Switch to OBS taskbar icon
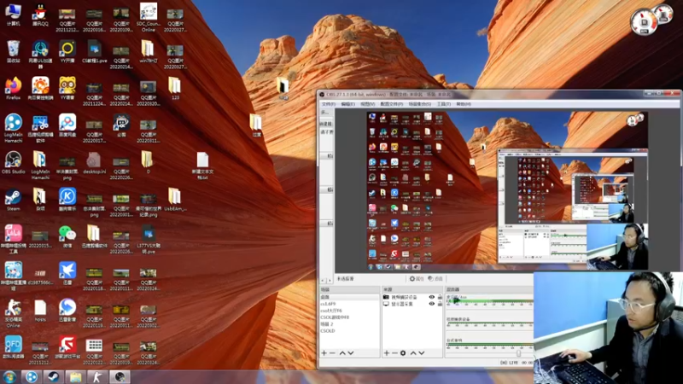 pyautogui.click(x=120, y=376)
